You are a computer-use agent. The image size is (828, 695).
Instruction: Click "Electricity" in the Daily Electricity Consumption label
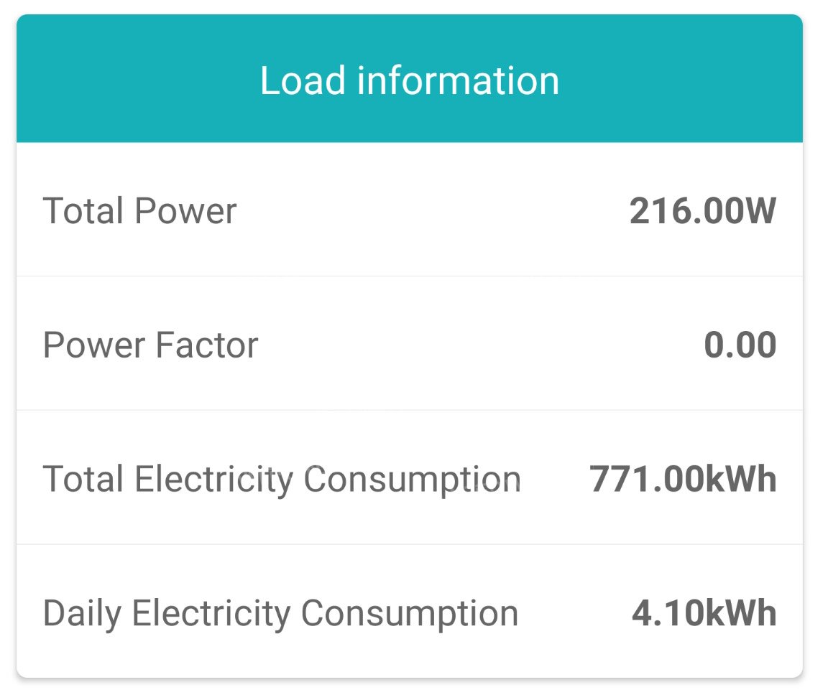(x=211, y=614)
